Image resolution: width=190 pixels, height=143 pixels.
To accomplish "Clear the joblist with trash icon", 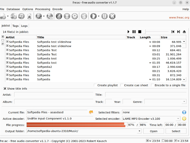I will [x=29, y=16].
